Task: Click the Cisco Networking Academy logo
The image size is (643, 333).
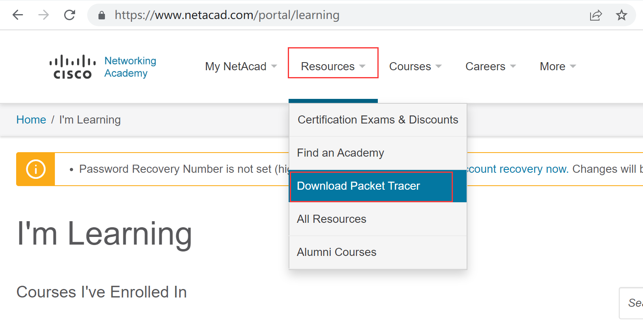Action: point(103,67)
